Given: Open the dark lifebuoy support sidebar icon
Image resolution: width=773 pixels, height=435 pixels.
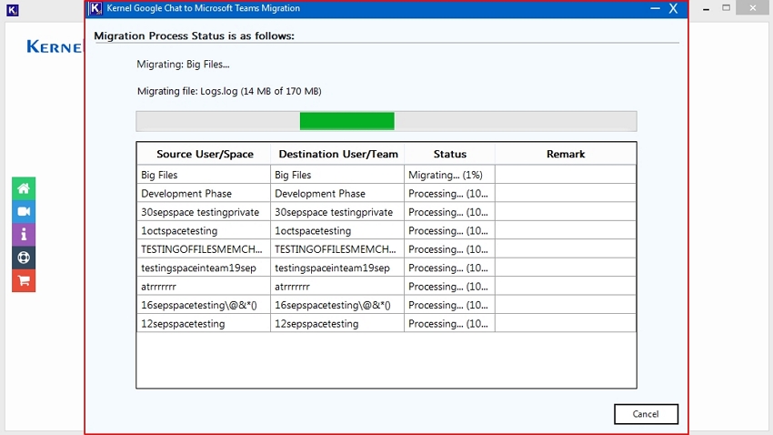Looking at the screenshot, I should [24, 258].
